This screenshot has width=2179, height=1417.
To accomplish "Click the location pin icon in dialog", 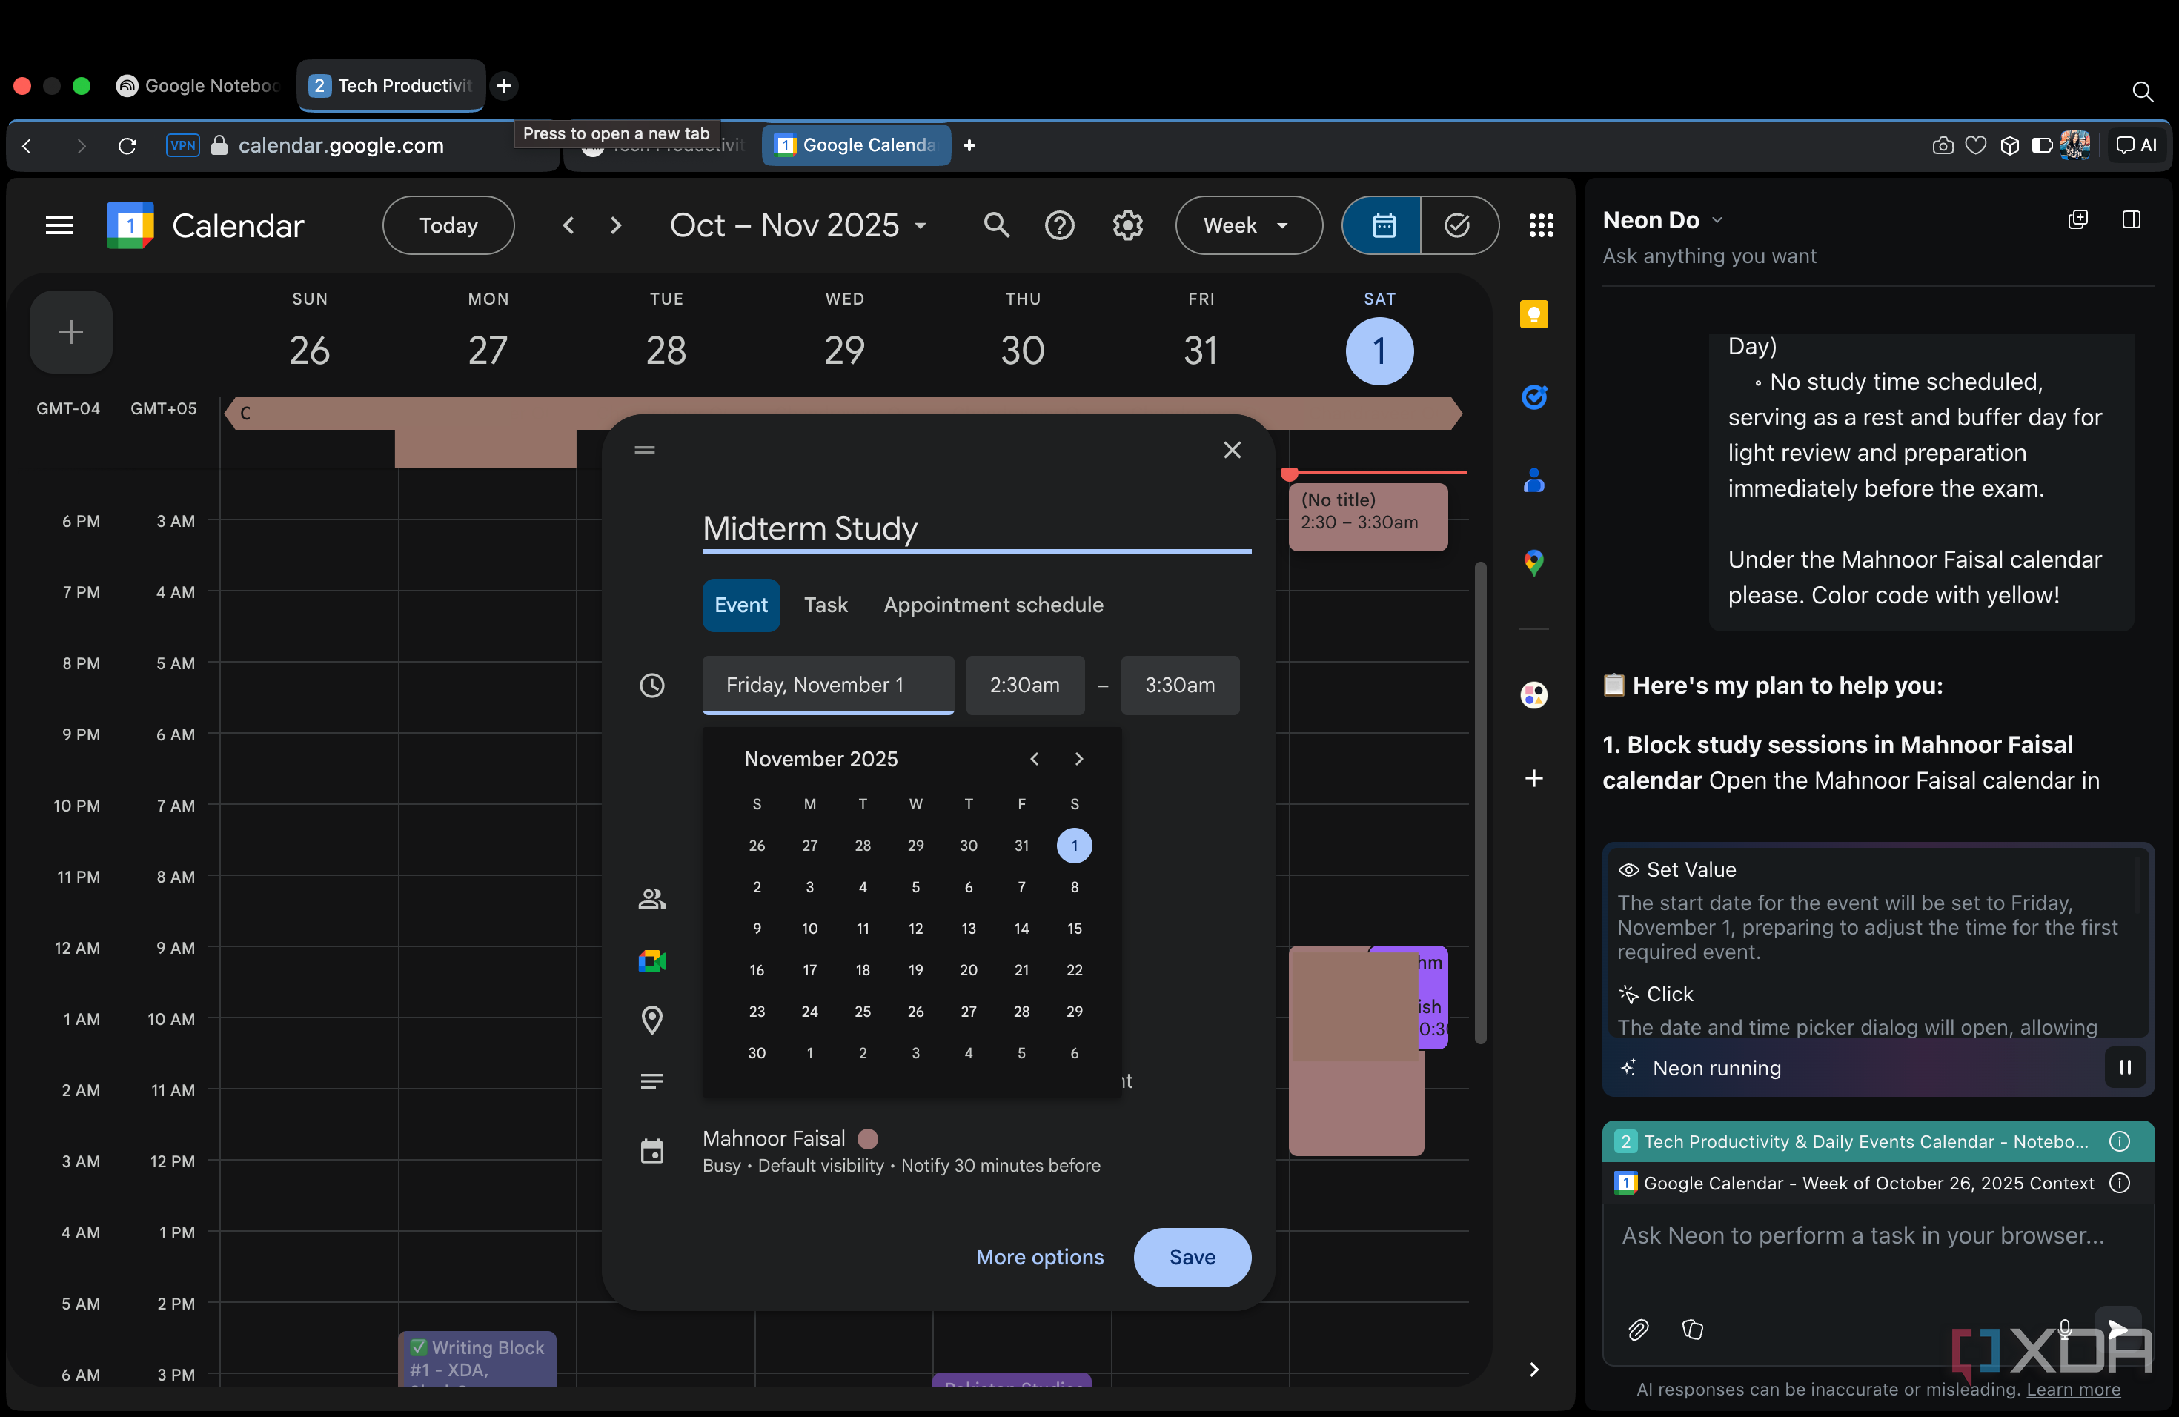I will (652, 1020).
